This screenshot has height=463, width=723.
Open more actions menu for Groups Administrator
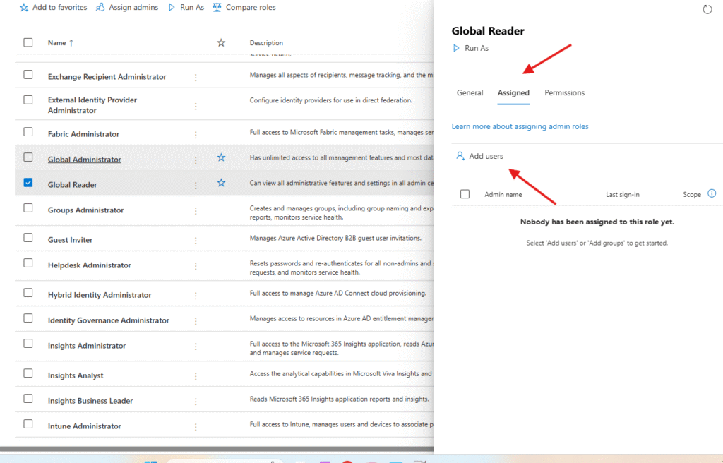click(196, 211)
